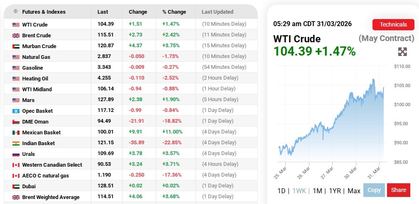Click the expand chart fullscreen icon
419x204 pixels.
tap(402, 52)
